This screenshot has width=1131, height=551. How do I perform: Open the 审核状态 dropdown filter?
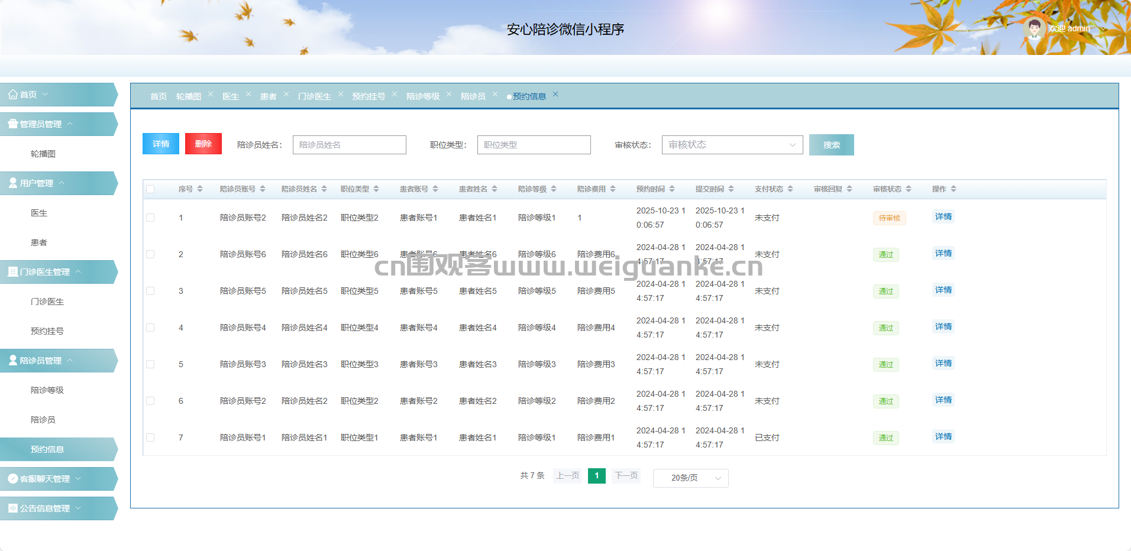732,145
